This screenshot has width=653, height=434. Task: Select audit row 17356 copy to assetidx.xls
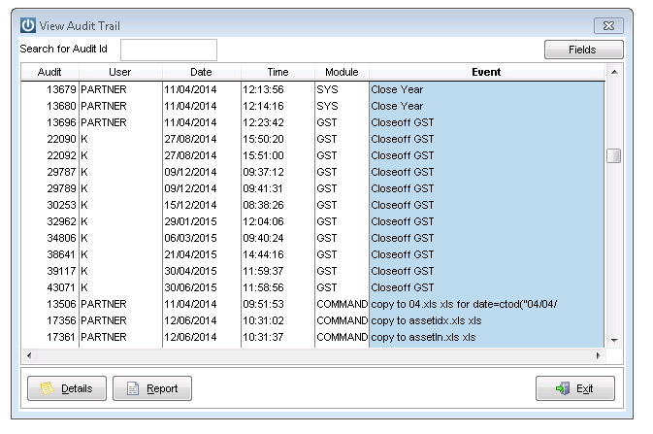312,320
